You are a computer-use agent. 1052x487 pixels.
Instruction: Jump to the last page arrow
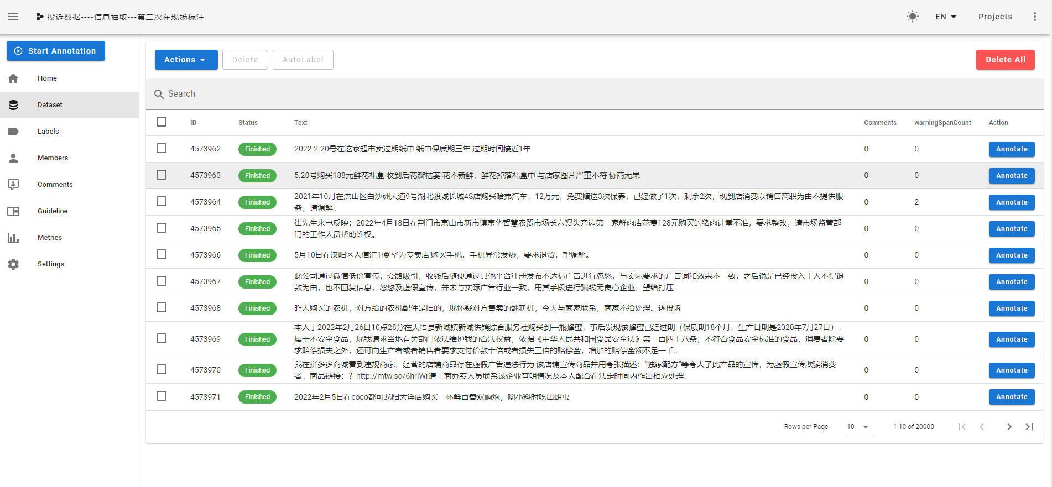[x=1029, y=427]
